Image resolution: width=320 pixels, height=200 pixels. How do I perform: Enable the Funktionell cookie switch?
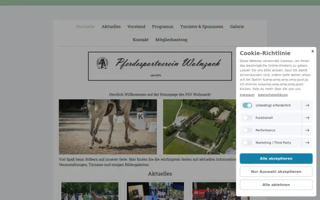[247, 118]
